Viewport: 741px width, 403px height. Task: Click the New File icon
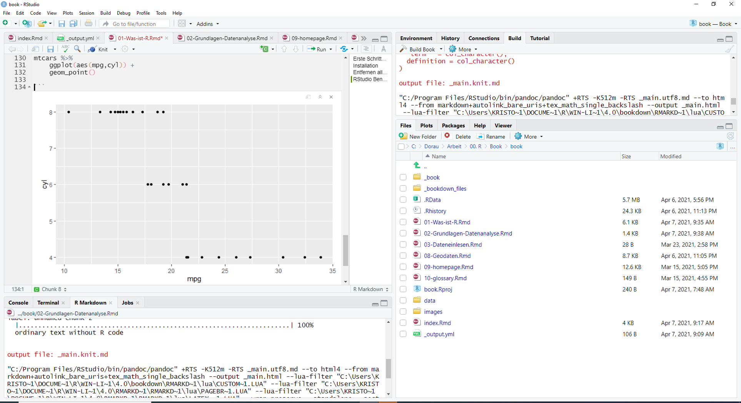[x=6, y=23]
